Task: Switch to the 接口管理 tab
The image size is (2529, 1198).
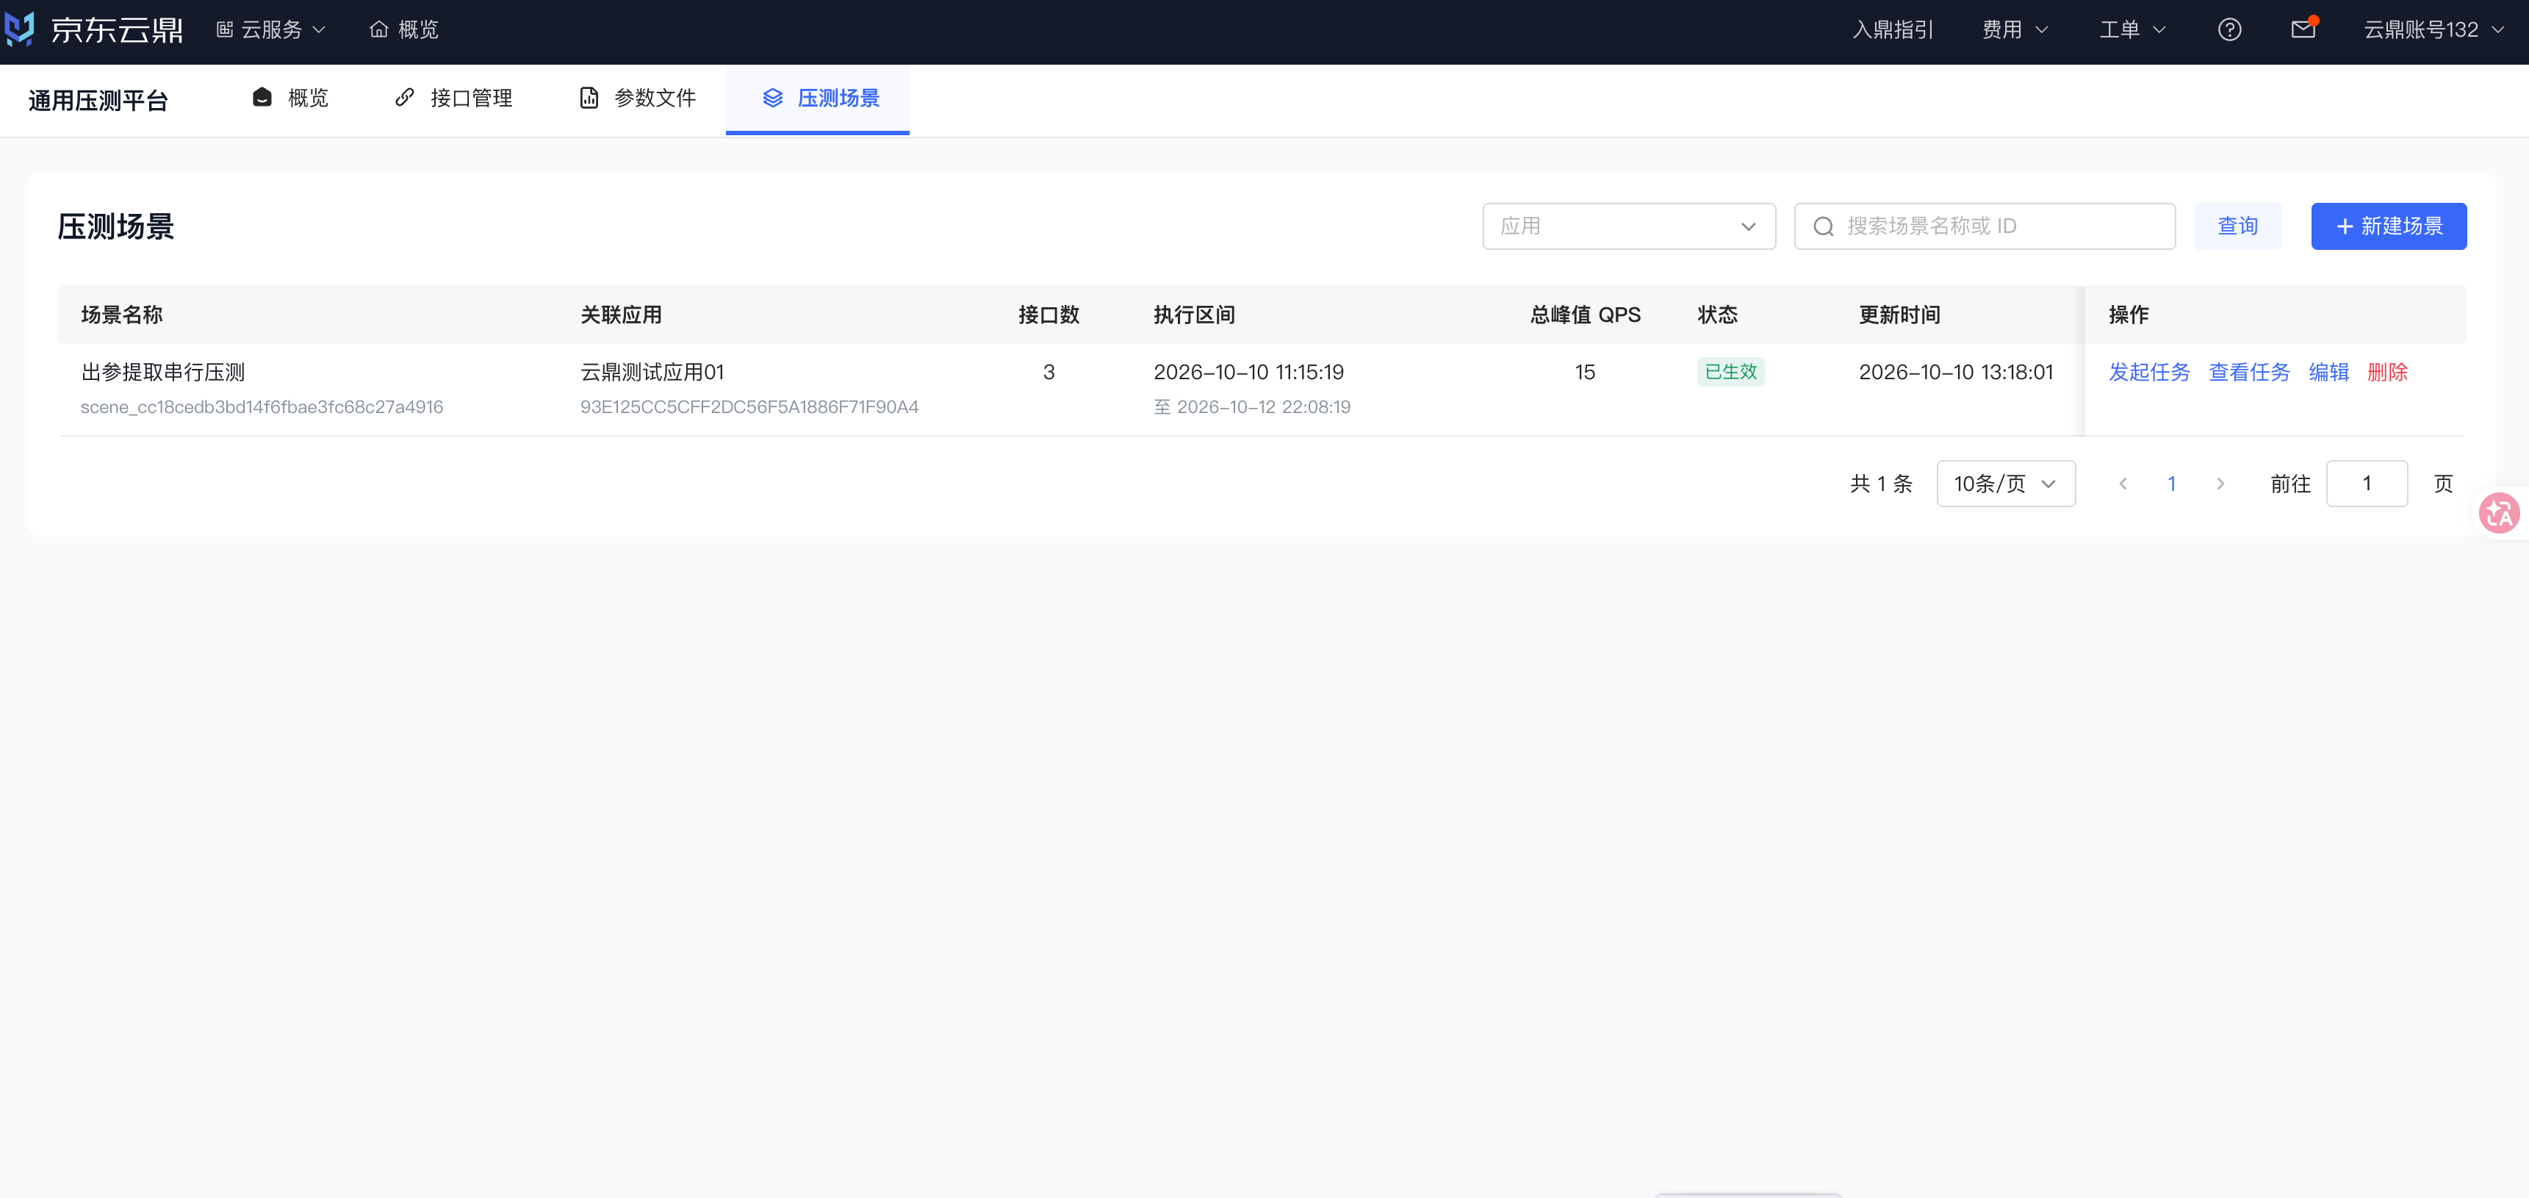Action: click(453, 98)
